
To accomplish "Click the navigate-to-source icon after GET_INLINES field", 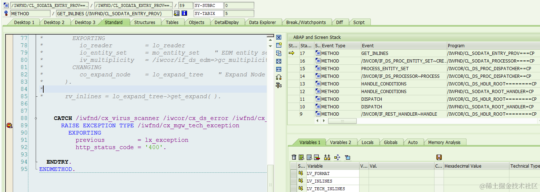I will click(176, 13).
